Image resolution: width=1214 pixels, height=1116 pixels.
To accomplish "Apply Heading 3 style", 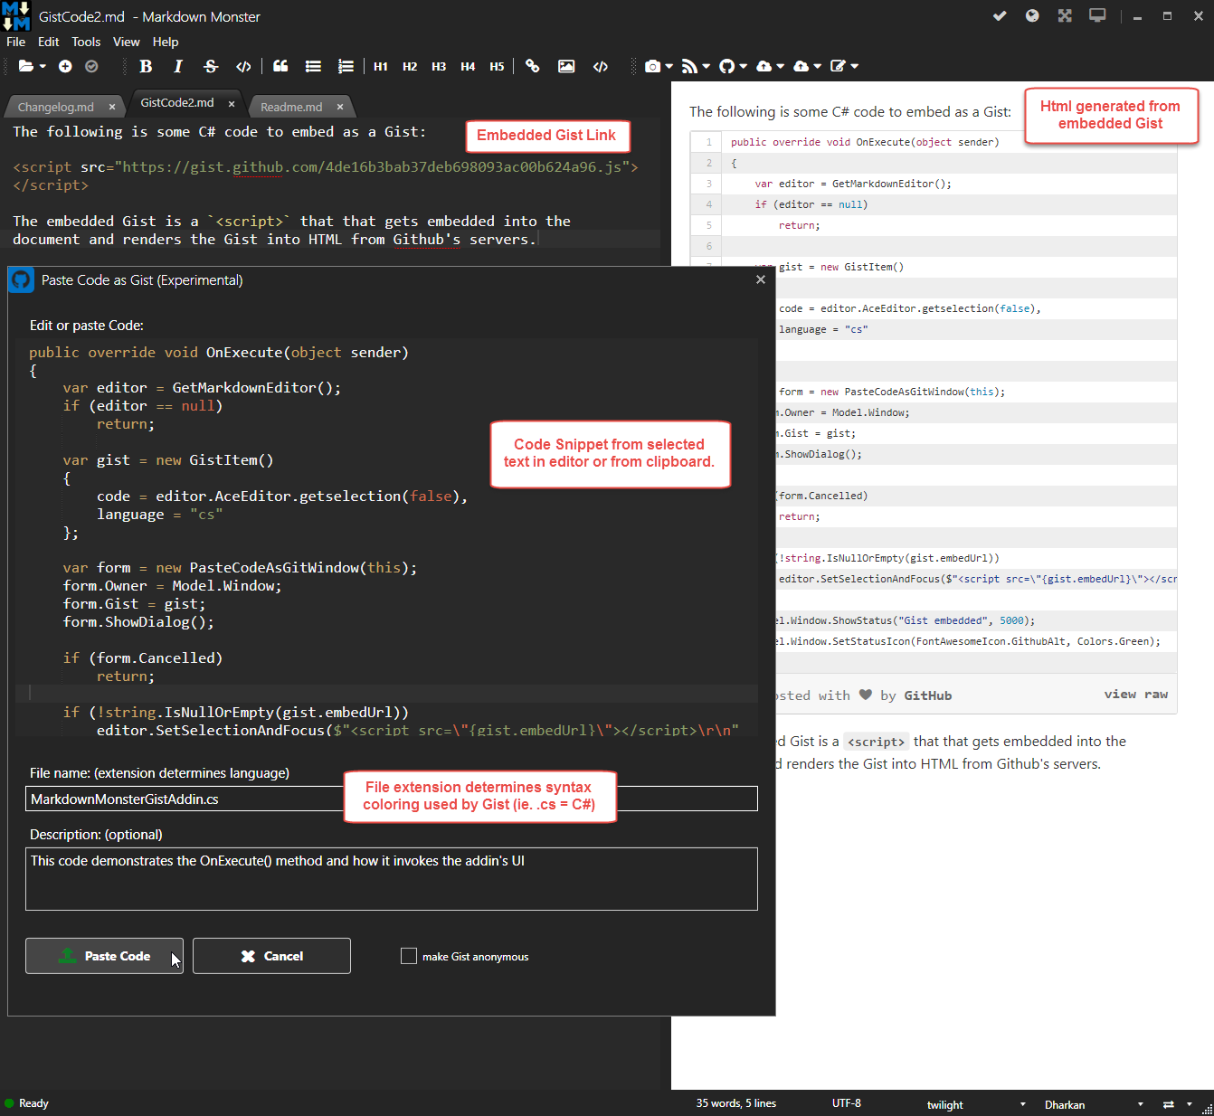I will (439, 66).
